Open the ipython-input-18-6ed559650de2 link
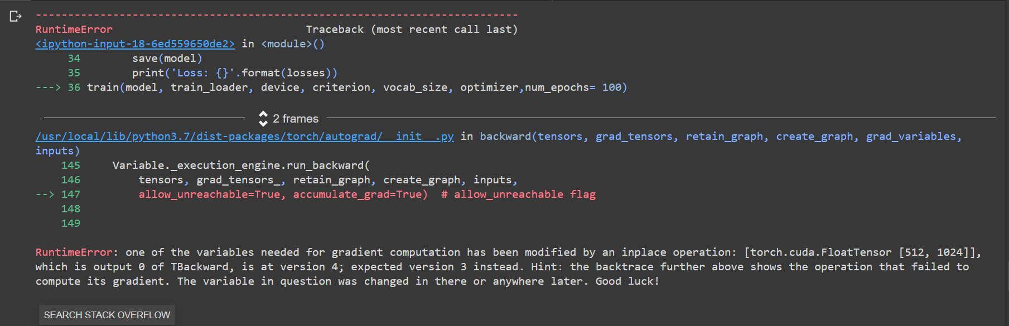The width and height of the screenshot is (1009, 326). (135, 44)
